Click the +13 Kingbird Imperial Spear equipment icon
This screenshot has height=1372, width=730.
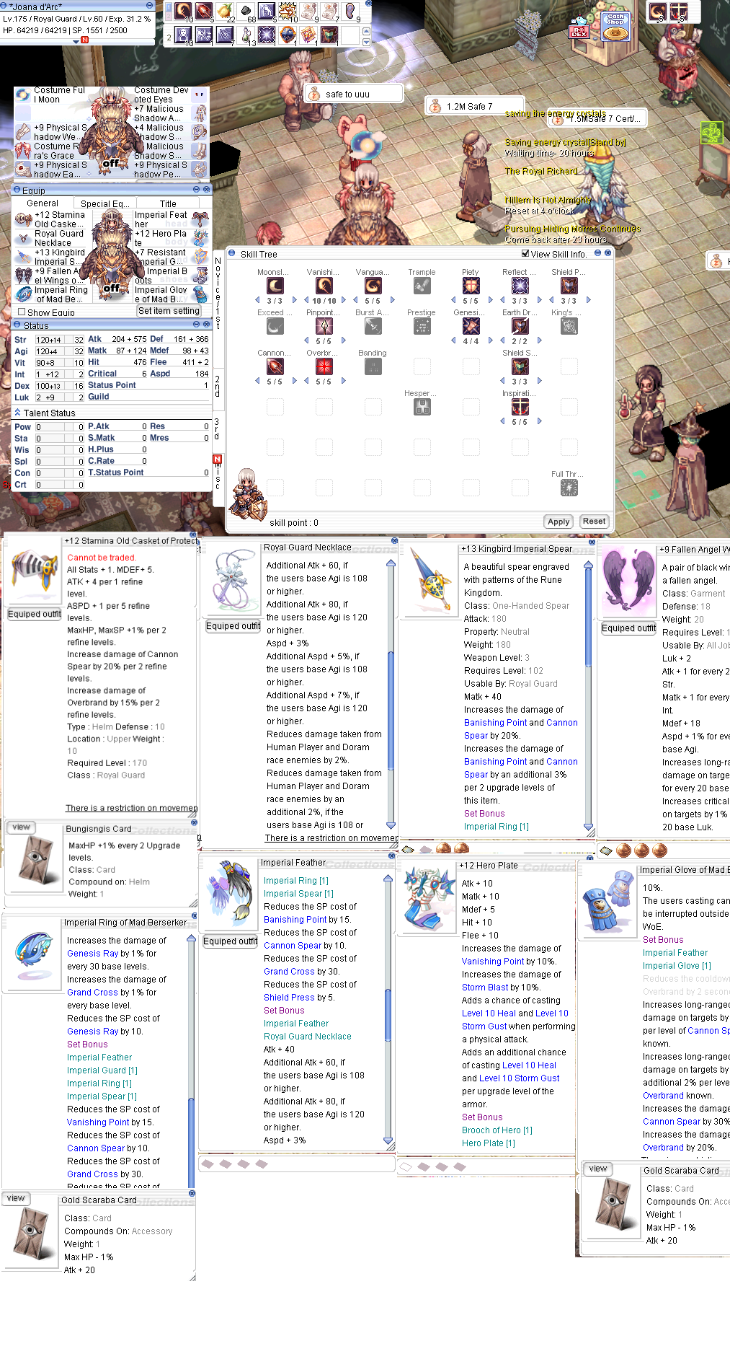click(23, 257)
